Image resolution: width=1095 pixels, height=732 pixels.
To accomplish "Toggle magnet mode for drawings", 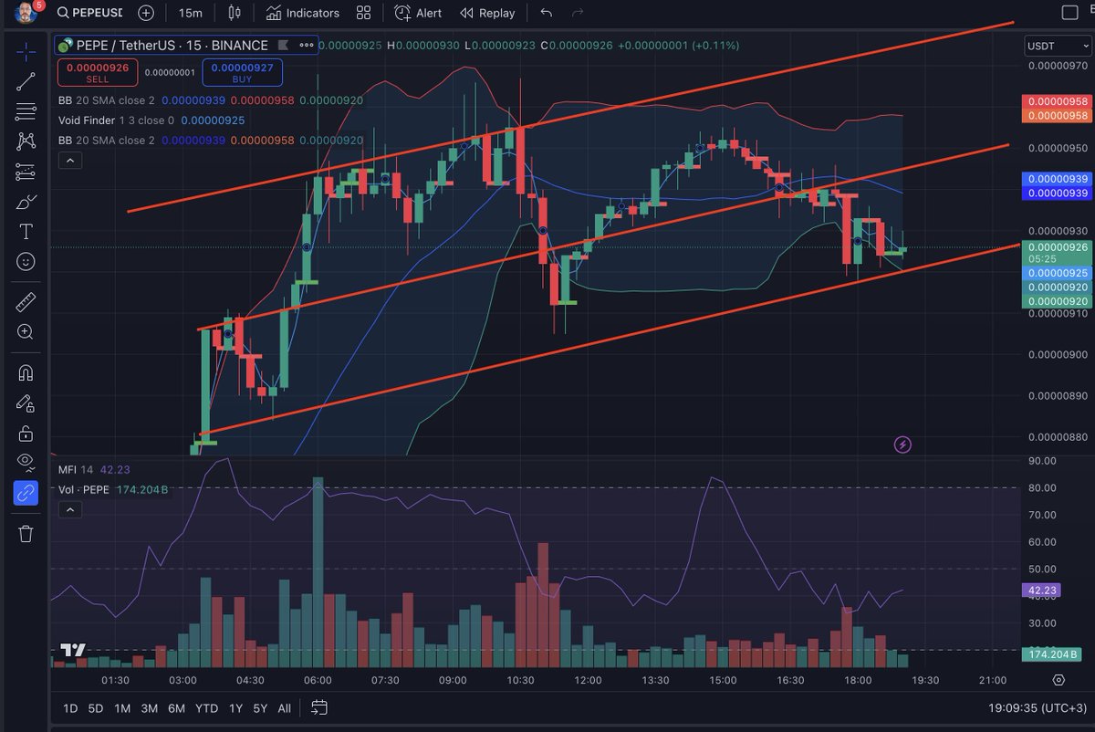I will coord(26,372).
